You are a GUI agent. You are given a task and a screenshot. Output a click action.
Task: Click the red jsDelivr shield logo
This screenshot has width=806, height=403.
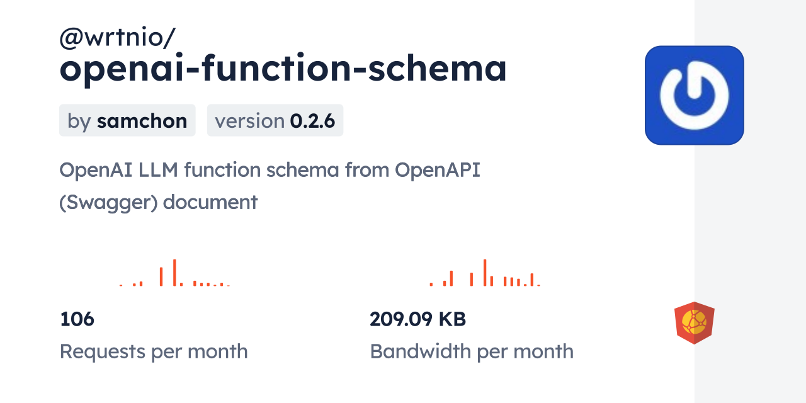pos(695,323)
